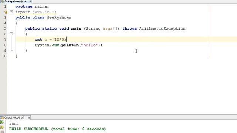237x133 pixels.
Task: Select the Geekyshows.java editor tab
Action: tap(16, 1)
